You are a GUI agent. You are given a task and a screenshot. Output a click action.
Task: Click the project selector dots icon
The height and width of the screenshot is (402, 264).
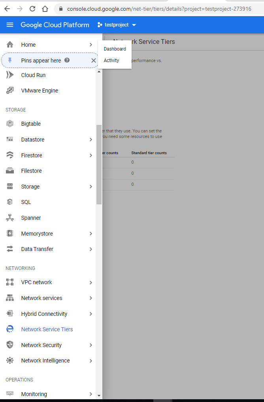[100, 25]
